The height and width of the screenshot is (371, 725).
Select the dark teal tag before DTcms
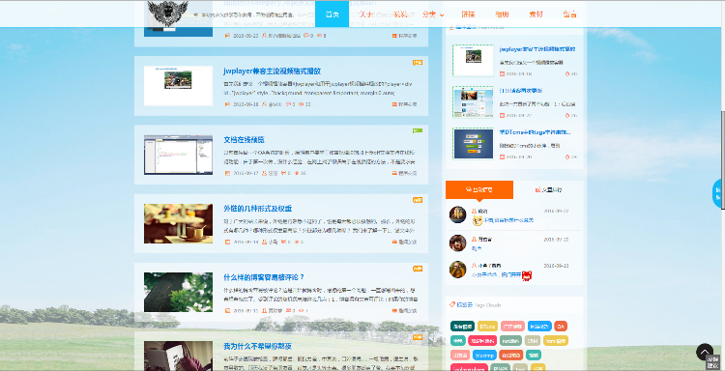coord(462,327)
